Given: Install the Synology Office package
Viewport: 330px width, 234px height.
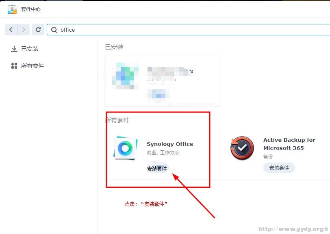Looking at the screenshot, I should (157, 168).
